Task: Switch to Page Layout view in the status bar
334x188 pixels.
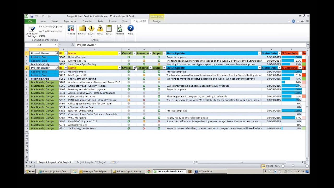Action: (267, 166)
